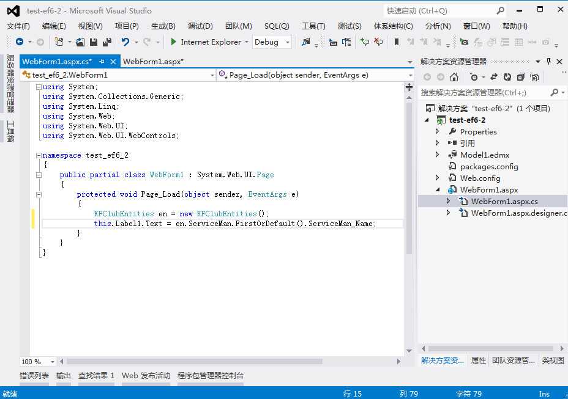Image resolution: width=568 pixels, height=399 pixels.
Task: Open the 100 % zoom level dropdown
Action: point(52,362)
